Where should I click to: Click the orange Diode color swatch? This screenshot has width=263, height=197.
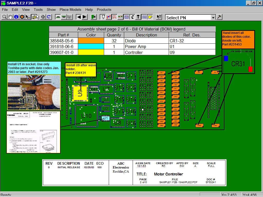click(x=91, y=41)
